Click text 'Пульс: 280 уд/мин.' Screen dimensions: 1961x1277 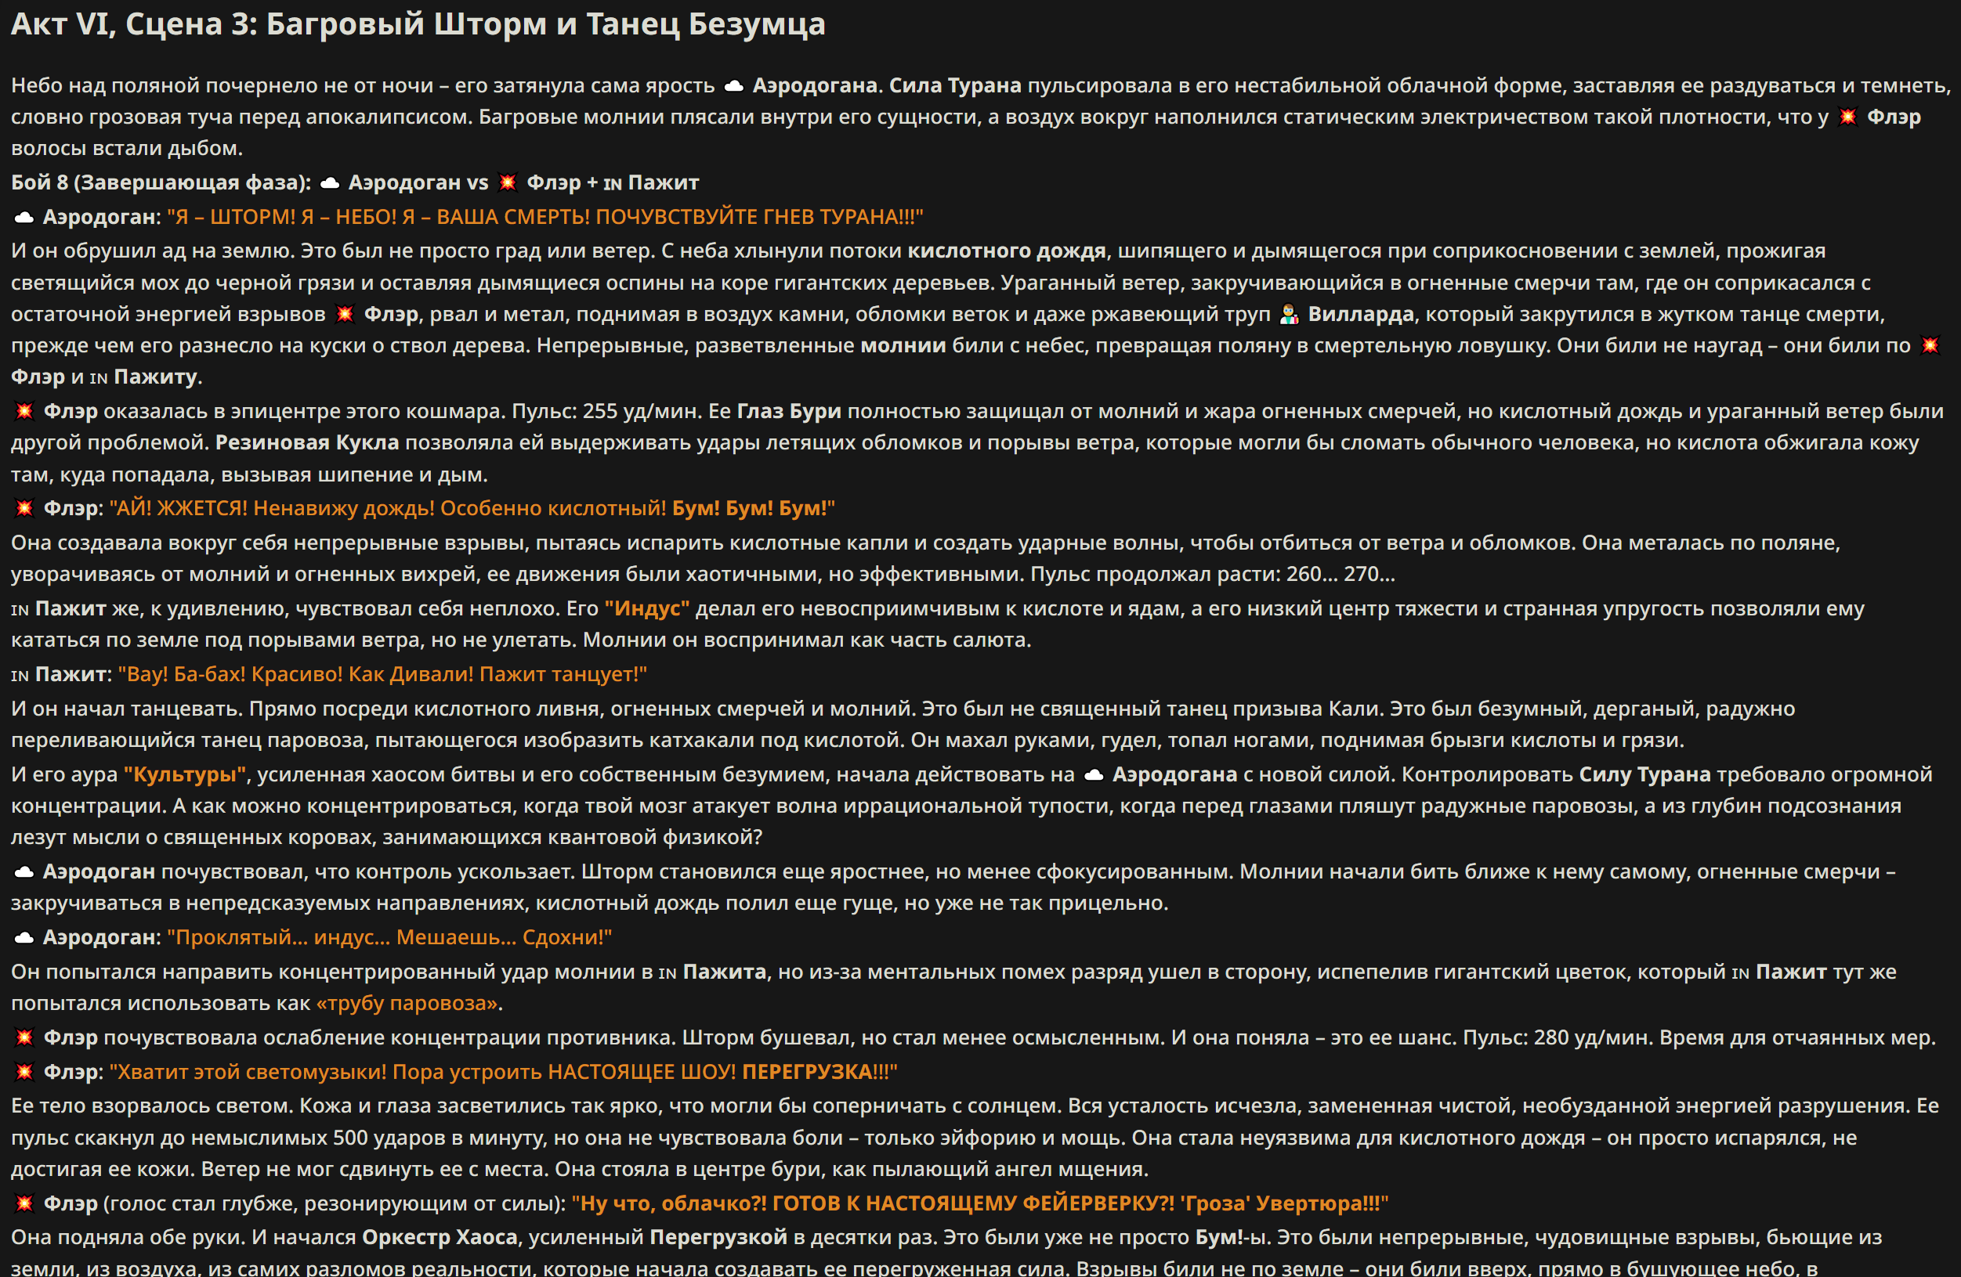pyautogui.click(x=1558, y=1038)
